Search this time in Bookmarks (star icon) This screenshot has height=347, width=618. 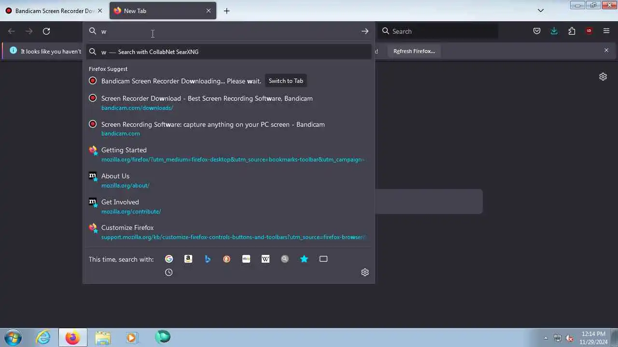point(304,259)
